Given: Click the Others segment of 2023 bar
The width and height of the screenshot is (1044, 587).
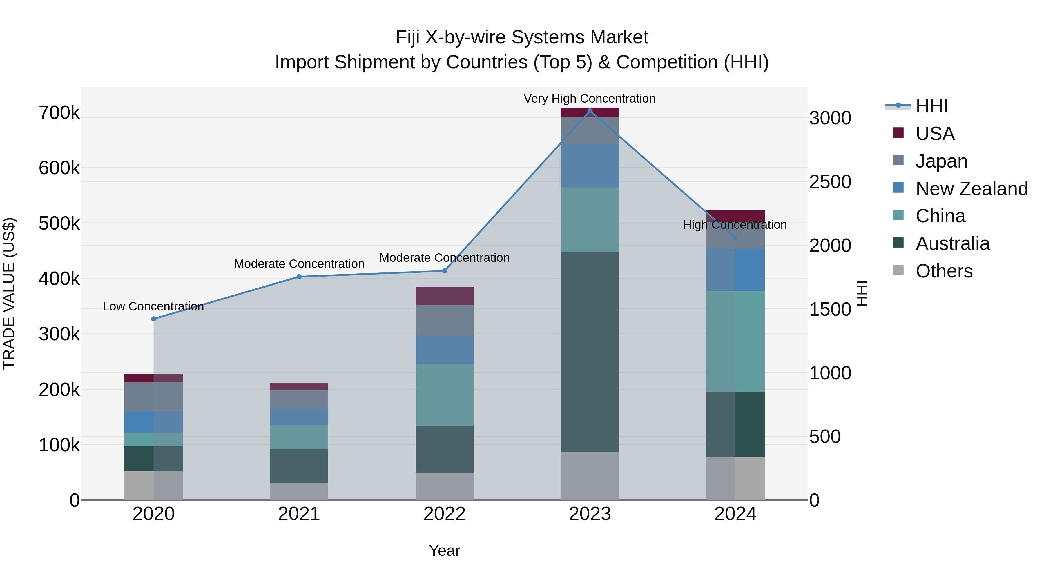Looking at the screenshot, I should (x=590, y=476).
